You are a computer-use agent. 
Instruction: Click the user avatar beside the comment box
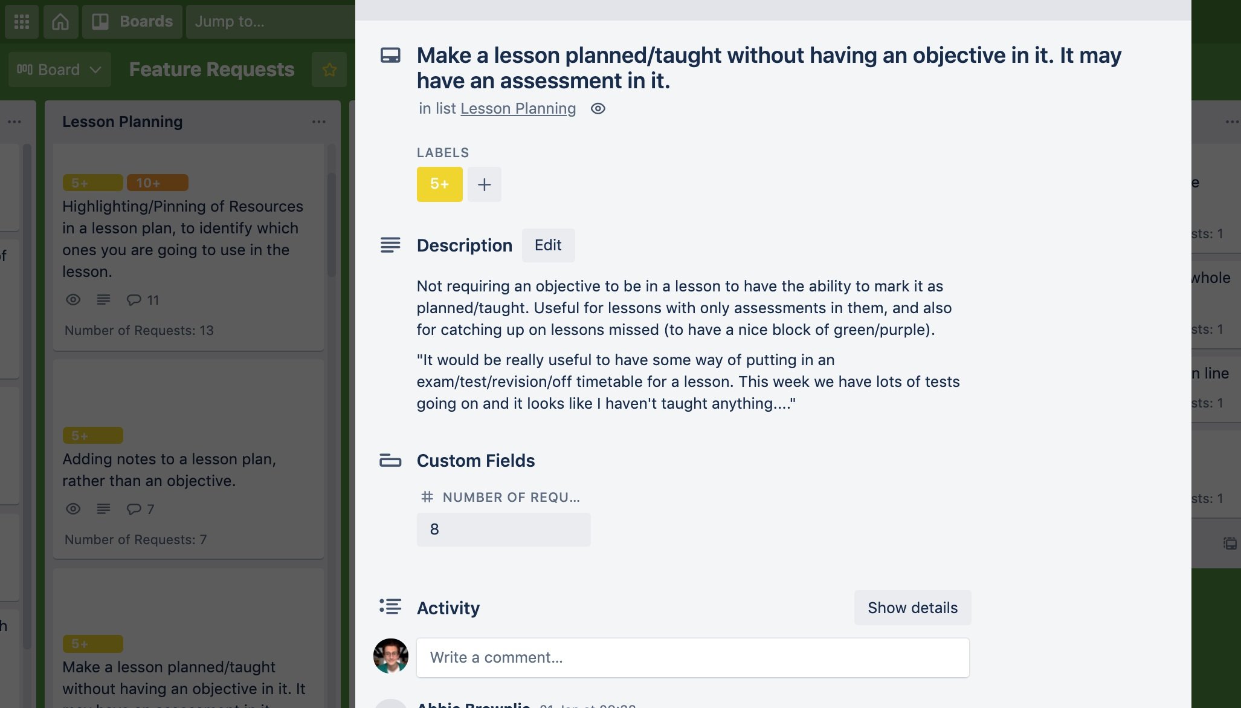pos(391,656)
